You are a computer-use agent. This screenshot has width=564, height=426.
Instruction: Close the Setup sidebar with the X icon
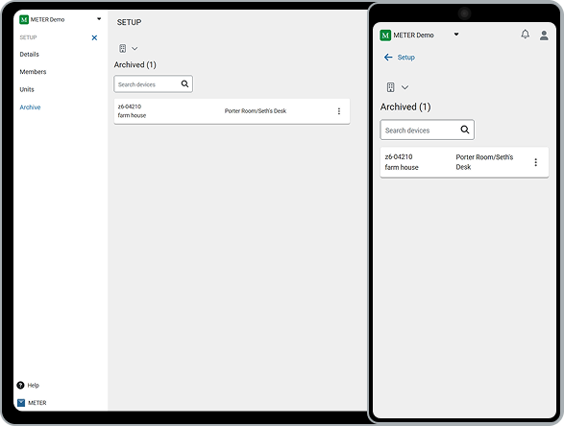pyautogui.click(x=94, y=37)
